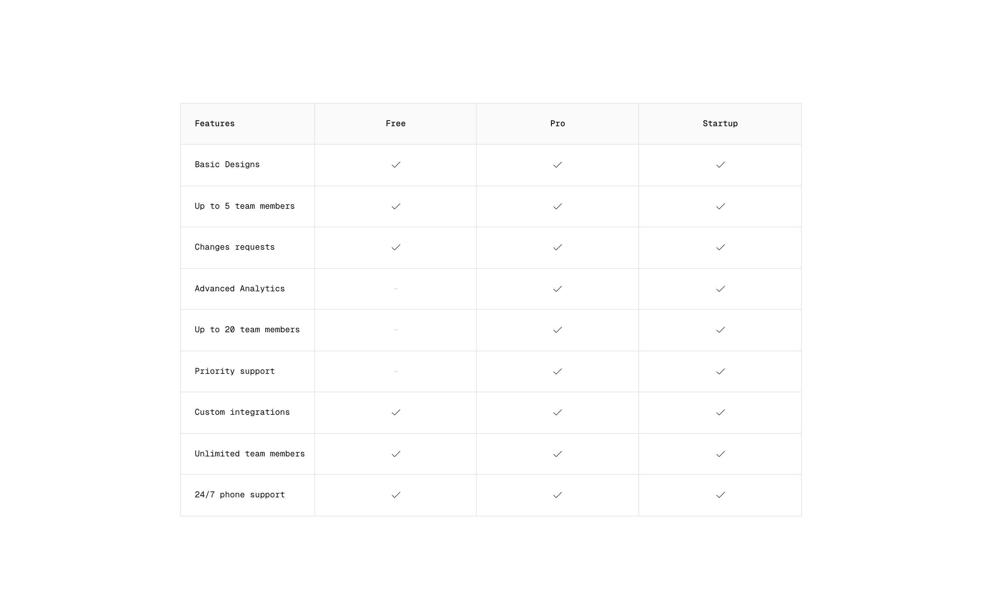Select the Advanced Analytics row label
Image resolution: width=982 pixels, height=614 pixels.
tap(240, 289)
